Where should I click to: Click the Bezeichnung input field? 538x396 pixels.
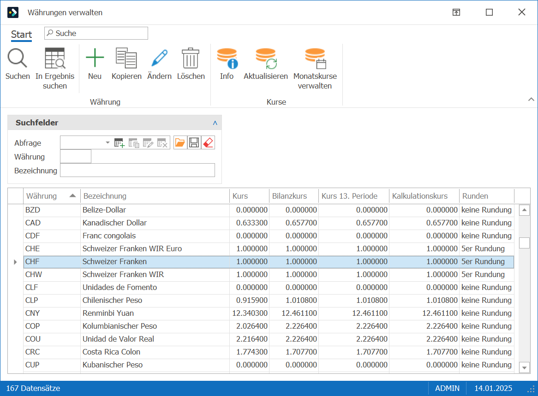click(137, 171)
